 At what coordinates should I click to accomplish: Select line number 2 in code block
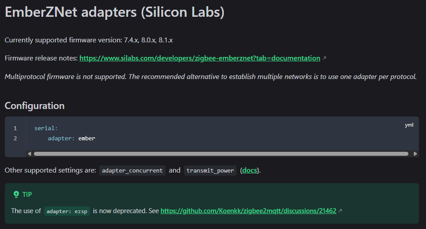[x=15, y=139]
